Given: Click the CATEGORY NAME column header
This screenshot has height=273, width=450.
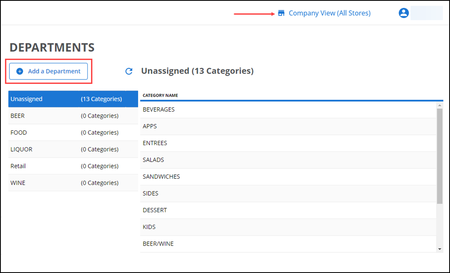Looking at the screenshot, I should pyautogui.click(x=161, y=95).
